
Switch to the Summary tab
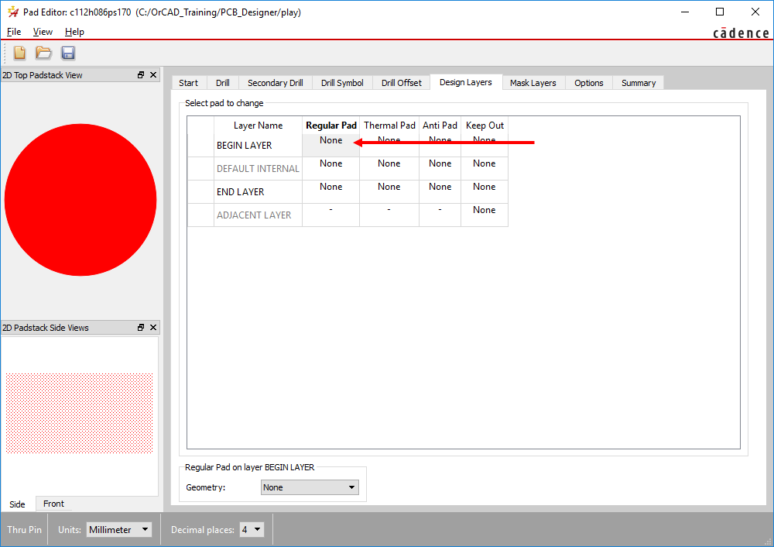639,83
